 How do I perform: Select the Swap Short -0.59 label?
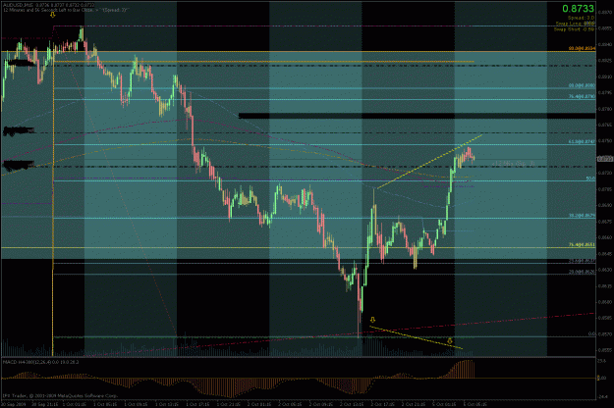(x=575, y=28)
